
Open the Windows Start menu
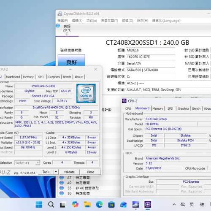39,204
